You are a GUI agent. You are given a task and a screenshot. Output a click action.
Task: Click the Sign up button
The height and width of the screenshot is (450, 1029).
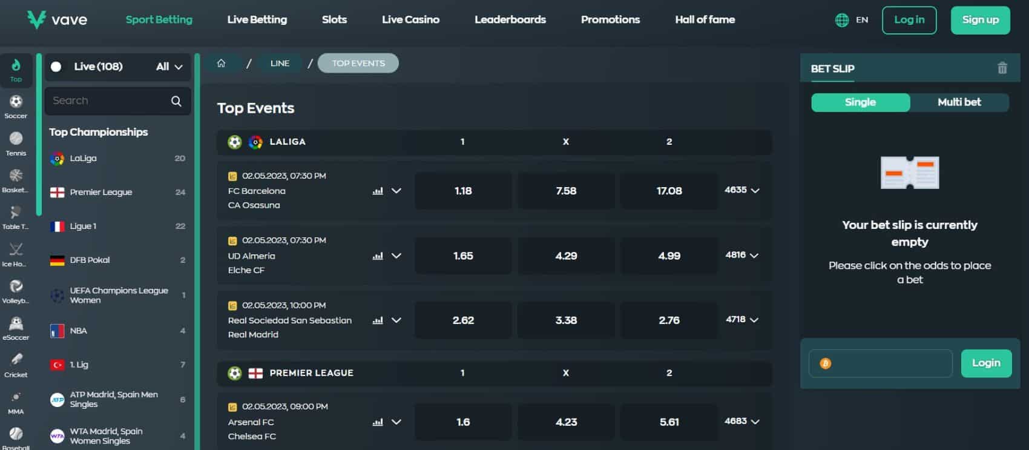click(x=980, y=19)
